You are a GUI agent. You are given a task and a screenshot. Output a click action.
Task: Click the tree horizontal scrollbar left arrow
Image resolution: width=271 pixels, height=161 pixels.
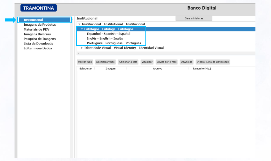point(79,53)
